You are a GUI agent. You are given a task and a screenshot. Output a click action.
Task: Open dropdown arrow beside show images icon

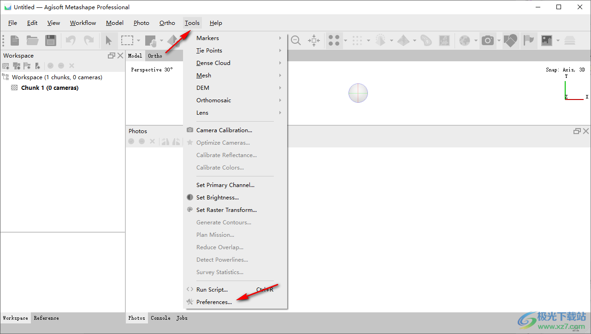click(x=558, y=41)
